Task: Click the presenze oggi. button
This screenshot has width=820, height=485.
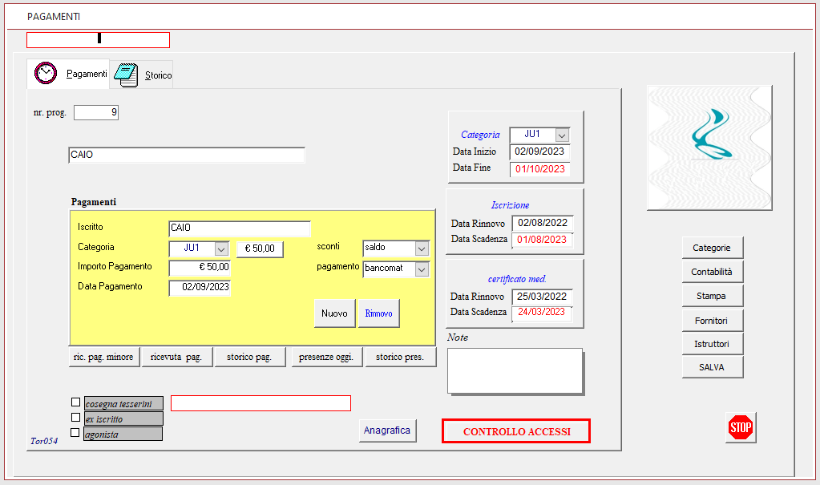Action: coord(326,357)
